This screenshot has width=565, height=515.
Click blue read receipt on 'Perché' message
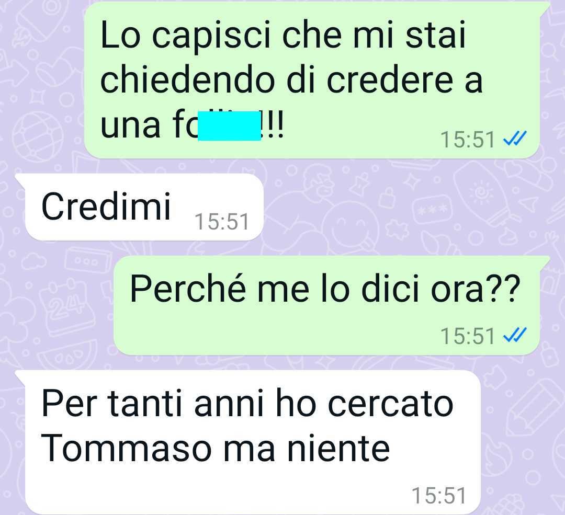(x=515, y=335)
